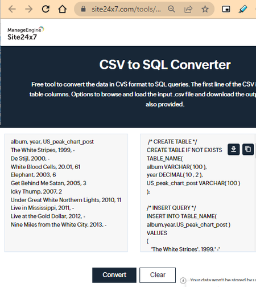Click the site24x7.com address bar

126,9
